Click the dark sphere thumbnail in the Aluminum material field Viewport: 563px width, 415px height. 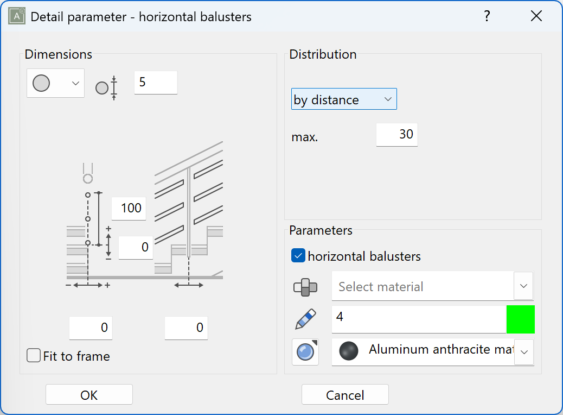tap(348, 351)
